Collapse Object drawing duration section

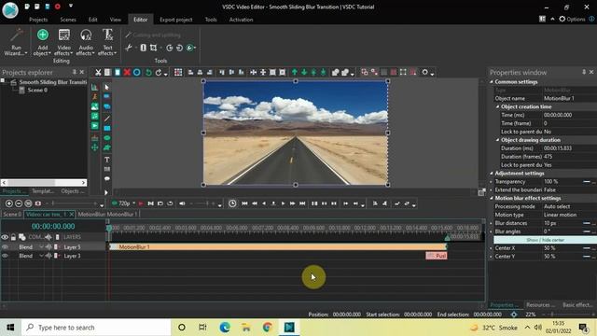pyautogui.click(x=497, y=140)
